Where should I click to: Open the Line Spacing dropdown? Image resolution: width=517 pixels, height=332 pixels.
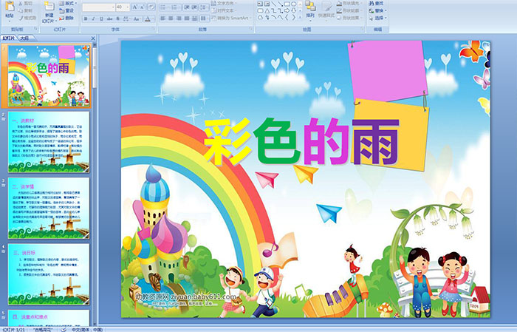coord(204,7)
